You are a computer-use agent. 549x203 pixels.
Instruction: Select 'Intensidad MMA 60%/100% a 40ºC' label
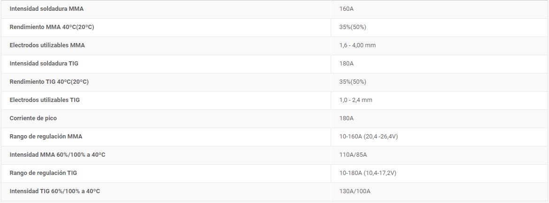point(57,155)
